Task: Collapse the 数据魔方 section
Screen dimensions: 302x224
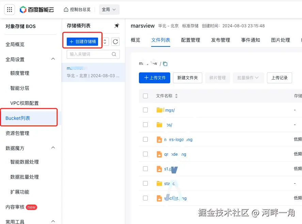Action: click(x=53, y=148)
